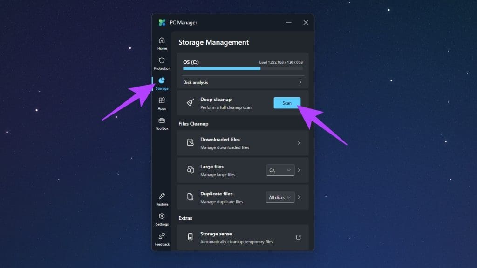Open the Restore wrench option

162,200
